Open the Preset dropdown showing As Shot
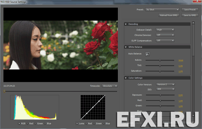Screen dimensions: 202x129 point(162,10)
